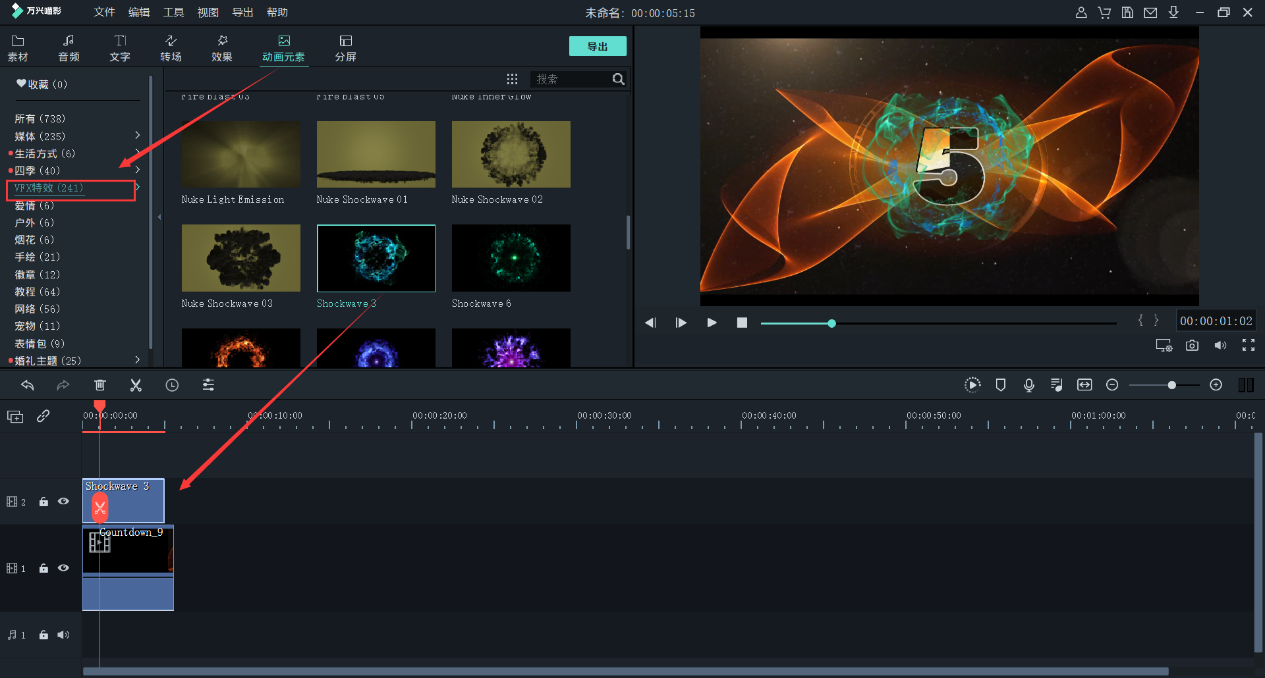This screenshot has width=1265, height=678.
Task: Click the split scissors icon in timeline toolbar
Action: pos(136,385)
